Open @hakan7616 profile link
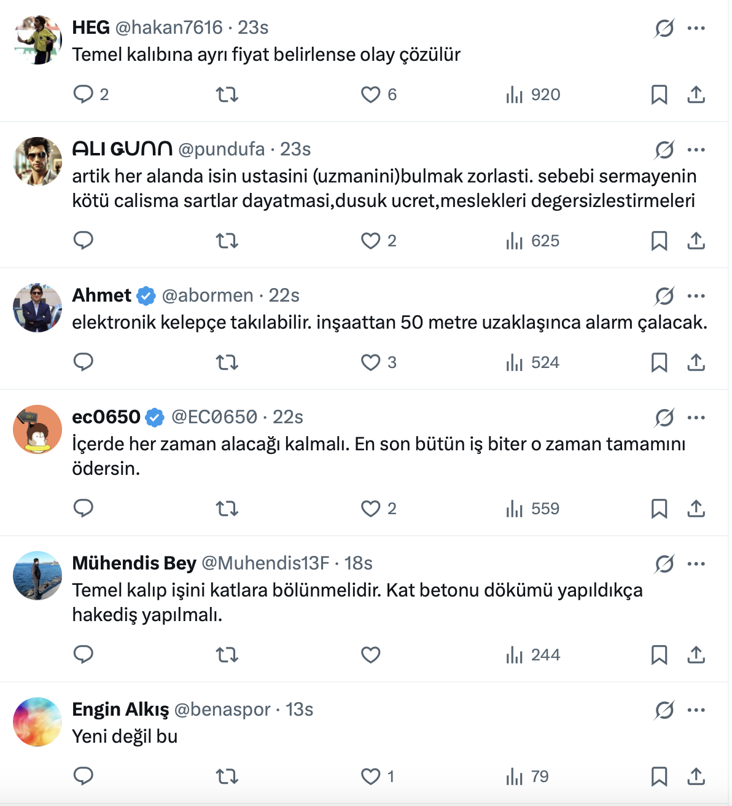The image size is (732, 806). tap(169, 28)
